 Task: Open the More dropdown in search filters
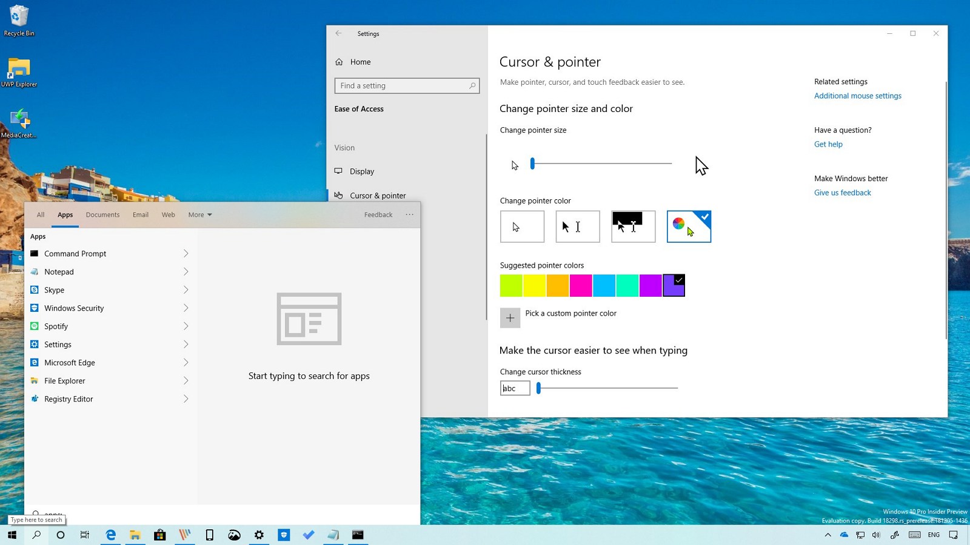click(x=200, y=215)
